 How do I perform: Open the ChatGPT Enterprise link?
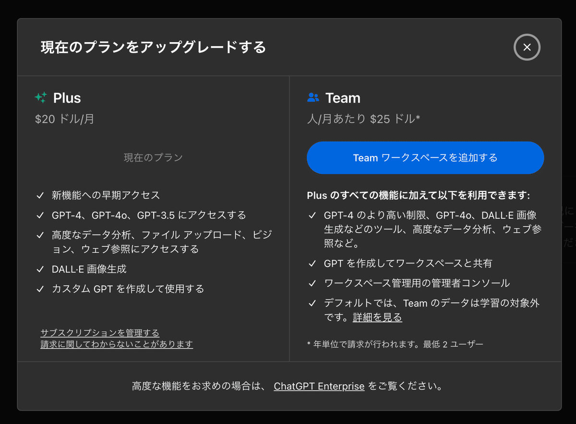319,386
